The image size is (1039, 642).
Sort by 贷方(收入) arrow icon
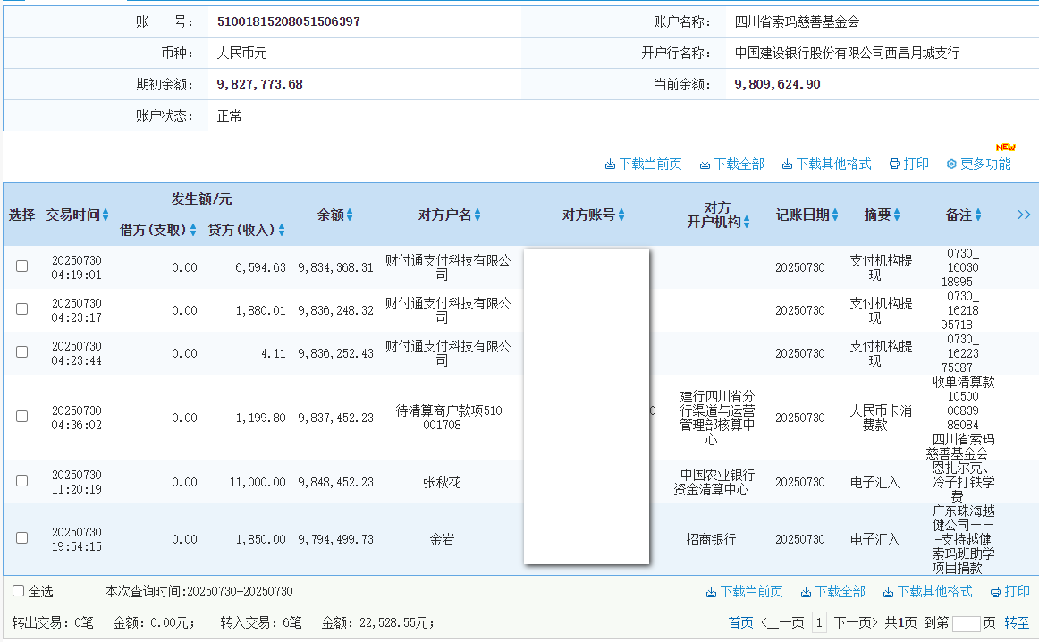coord(282,230)
